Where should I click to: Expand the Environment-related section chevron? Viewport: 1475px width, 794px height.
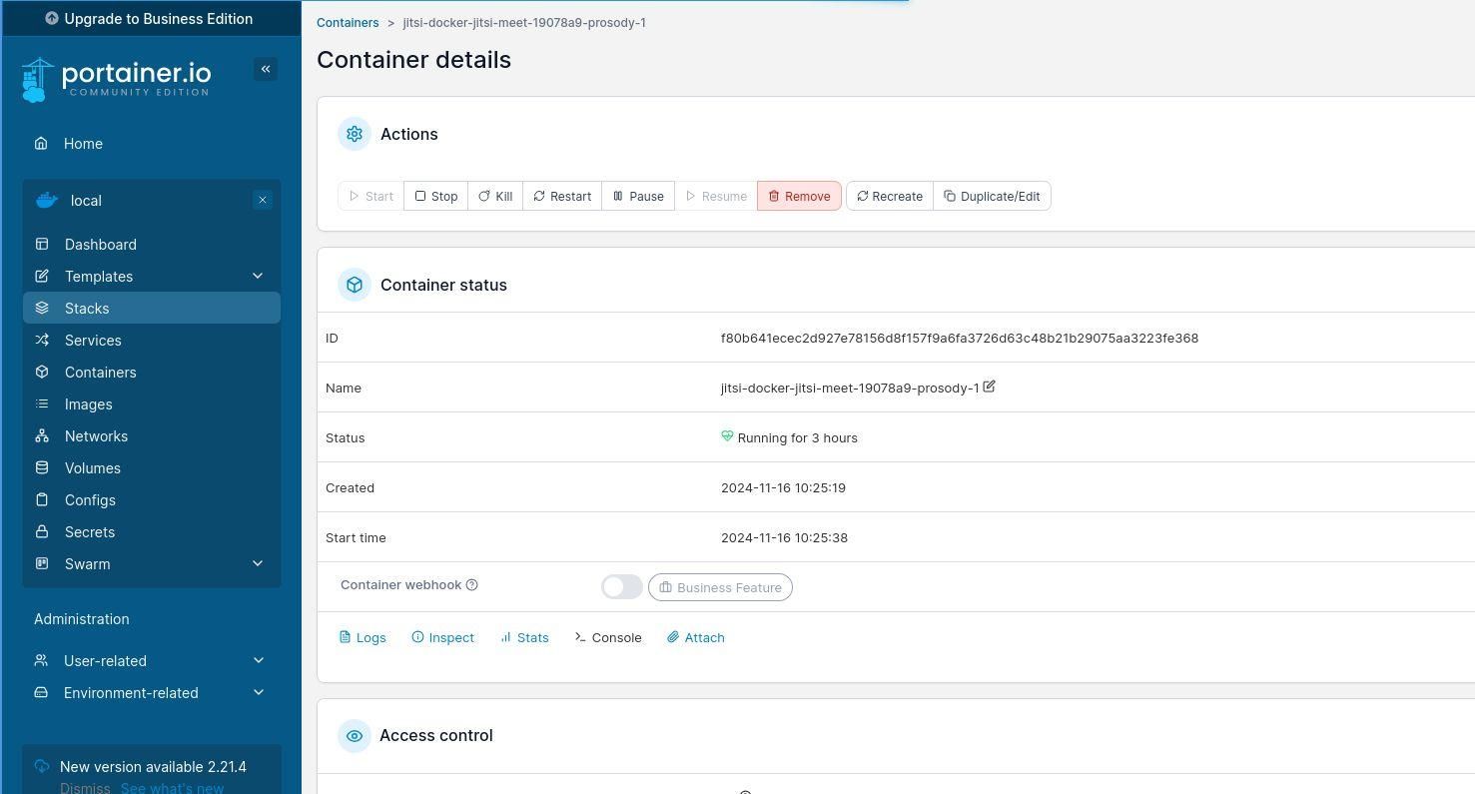point(258,693)
